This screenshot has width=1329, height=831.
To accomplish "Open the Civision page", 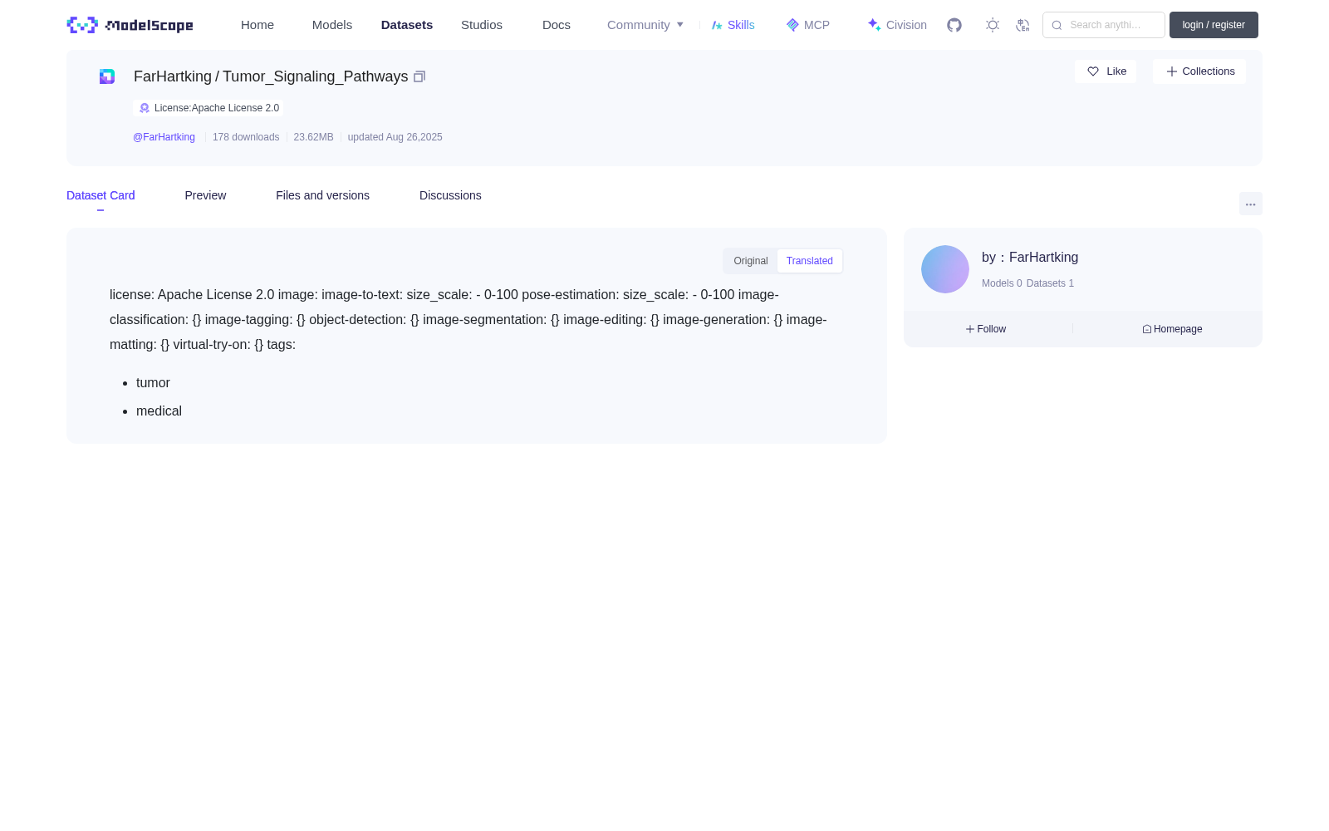I will [897, 25].
